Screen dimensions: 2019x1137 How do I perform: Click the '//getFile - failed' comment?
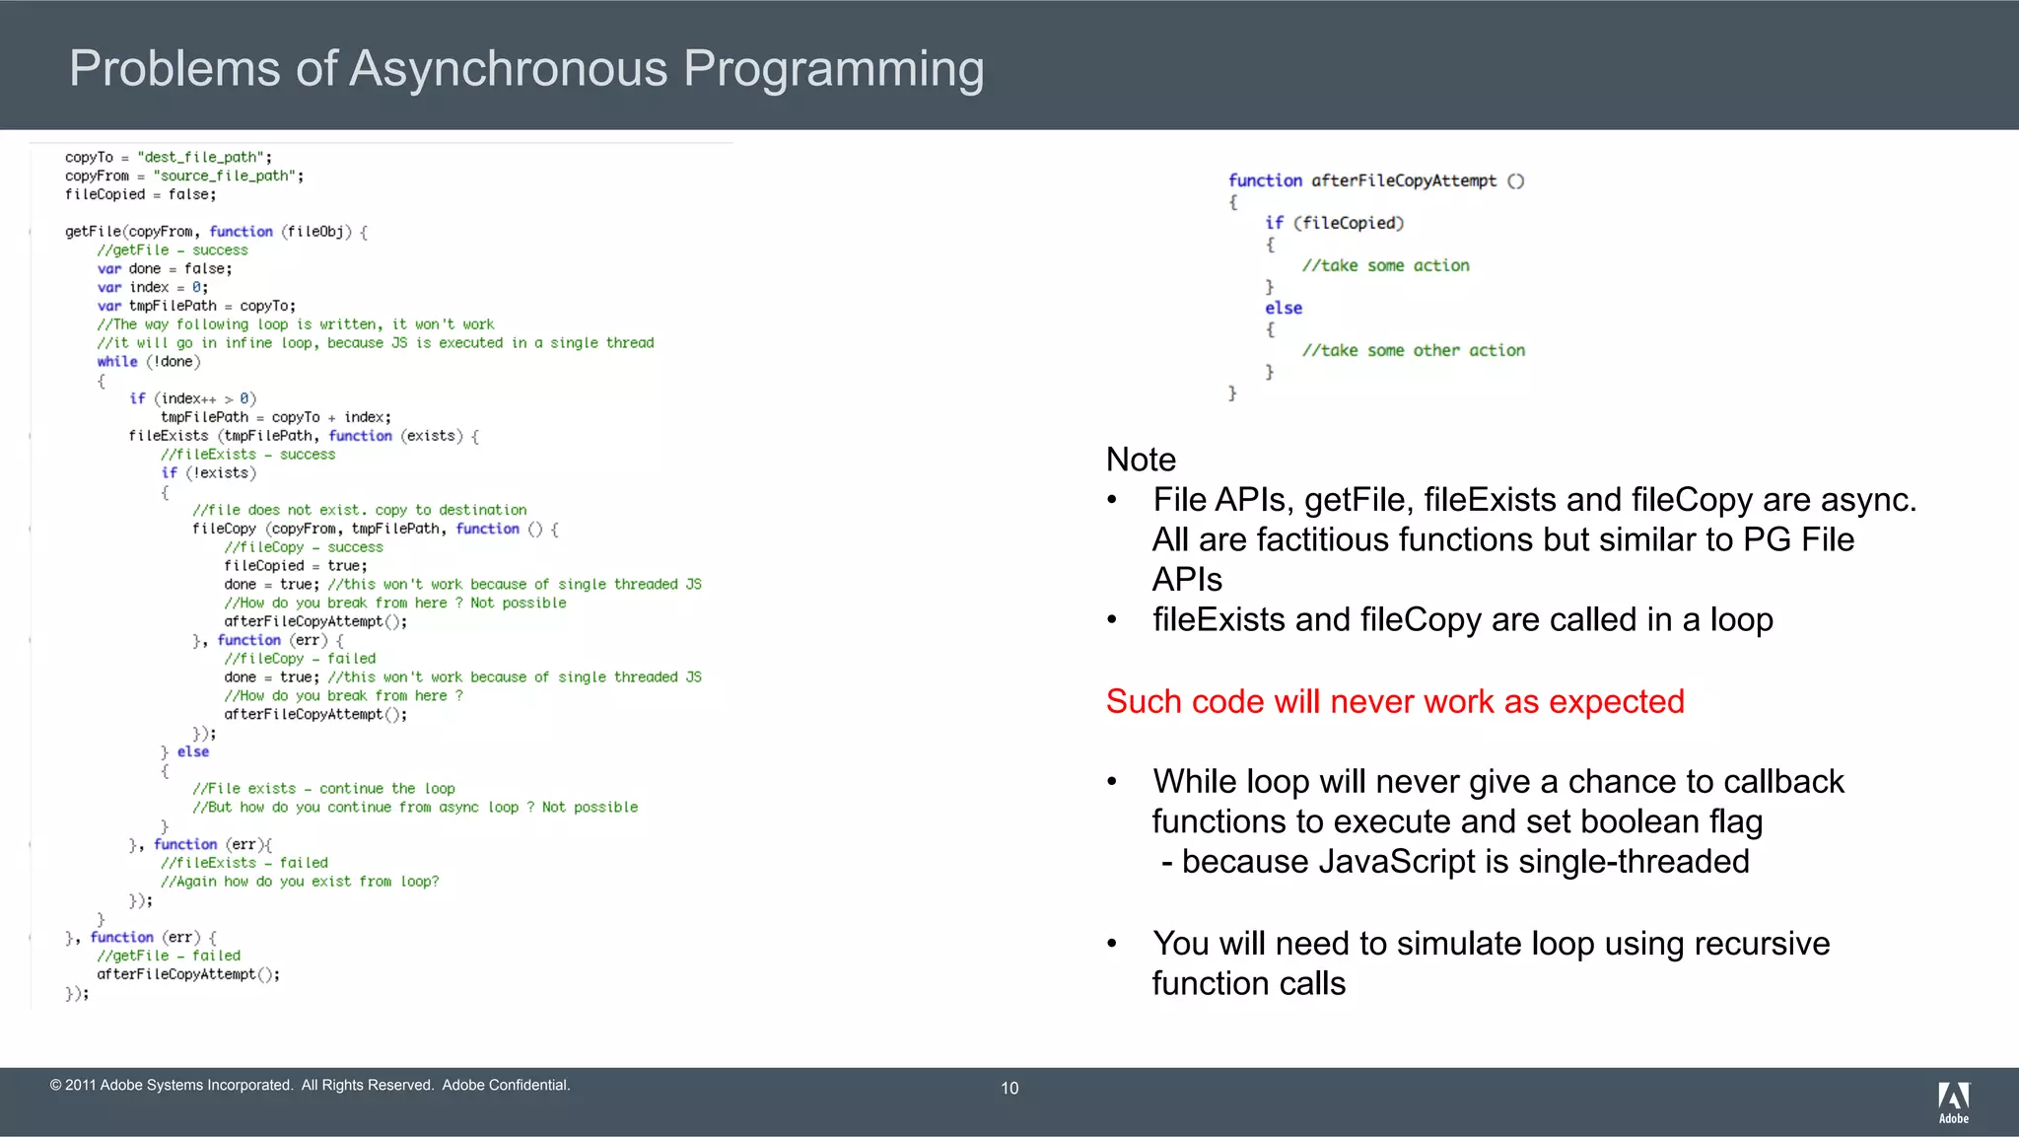click(169, 956)
